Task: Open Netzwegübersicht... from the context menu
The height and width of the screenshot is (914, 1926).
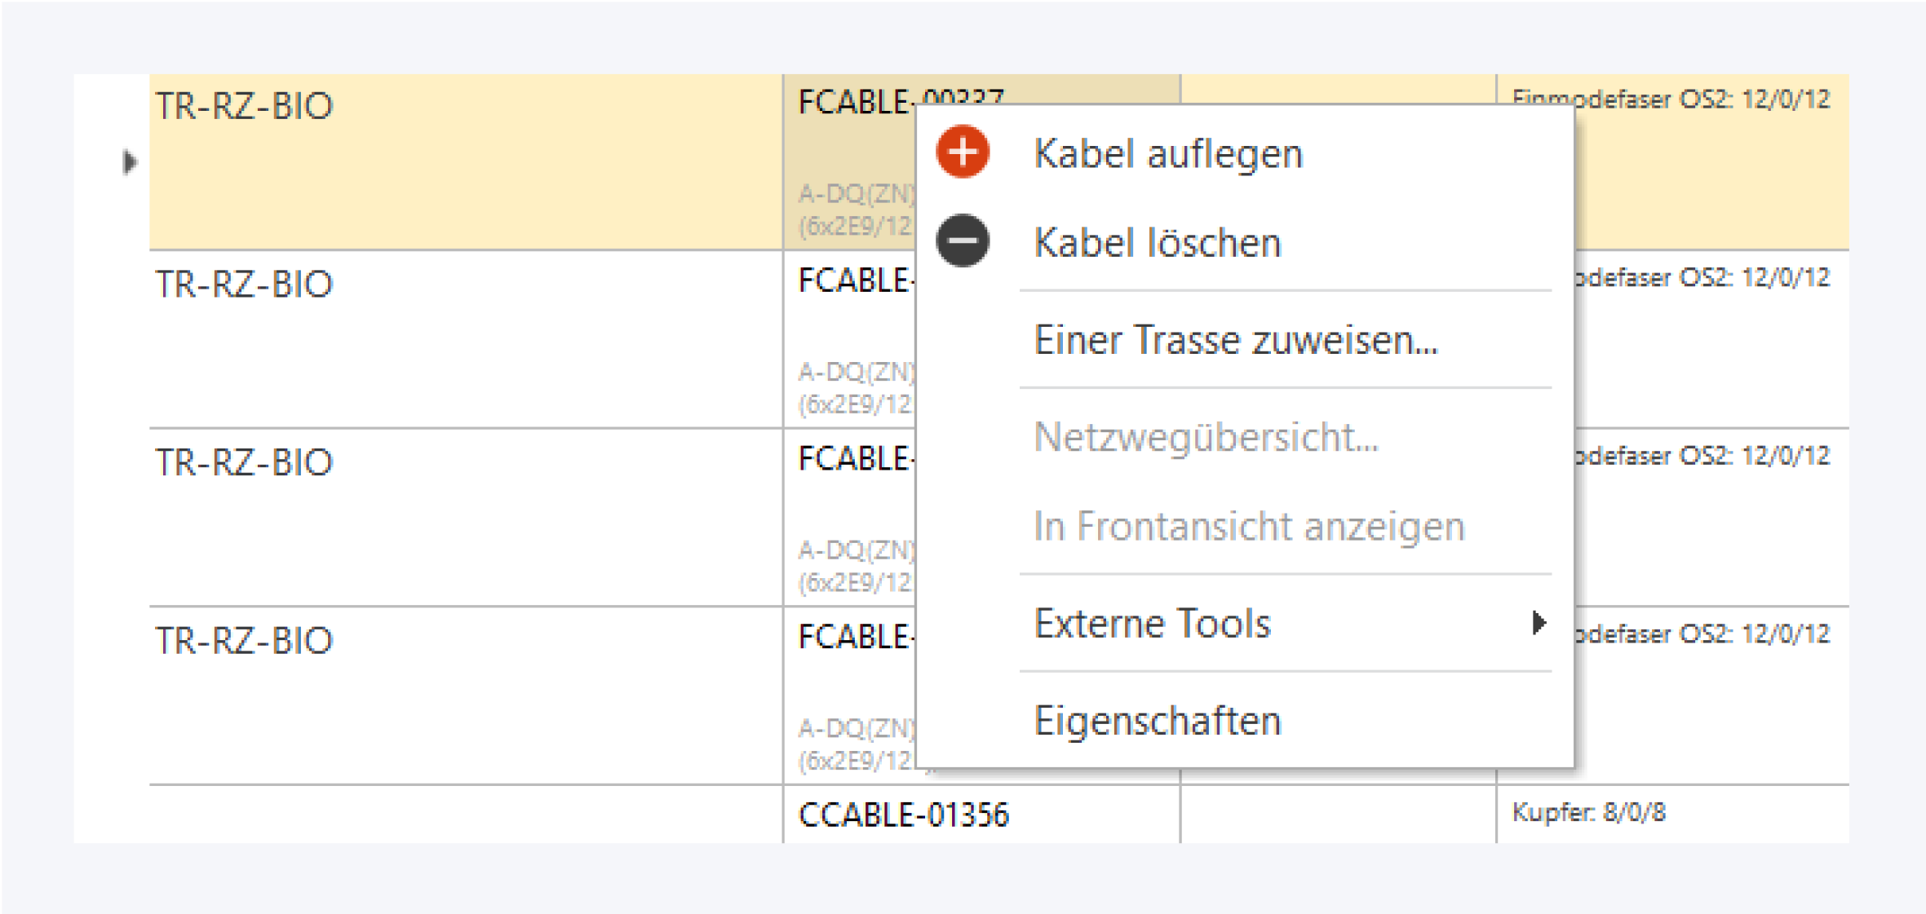Action: [x=1206, y=437]
